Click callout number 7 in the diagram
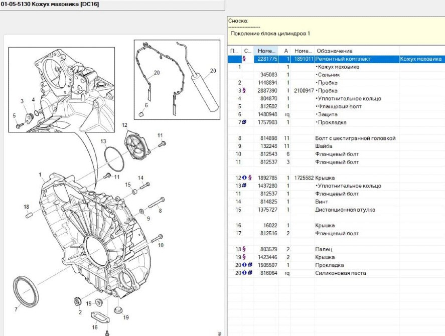The height and width of the screenshot is (336, 445). (16, 309)
